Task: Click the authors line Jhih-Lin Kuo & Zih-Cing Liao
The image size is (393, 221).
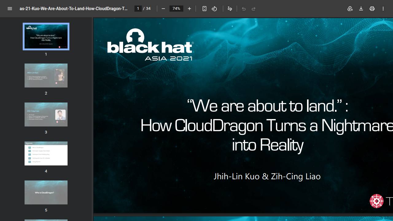Action: [x=267, y=176]
